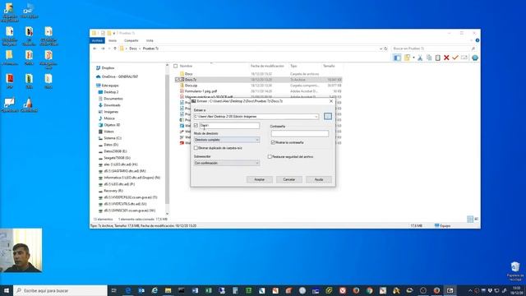The width and height of the screenshot is (526, 296).
Task: Open the 'Modo de directorio' dropdown
Action: (227, 140)
